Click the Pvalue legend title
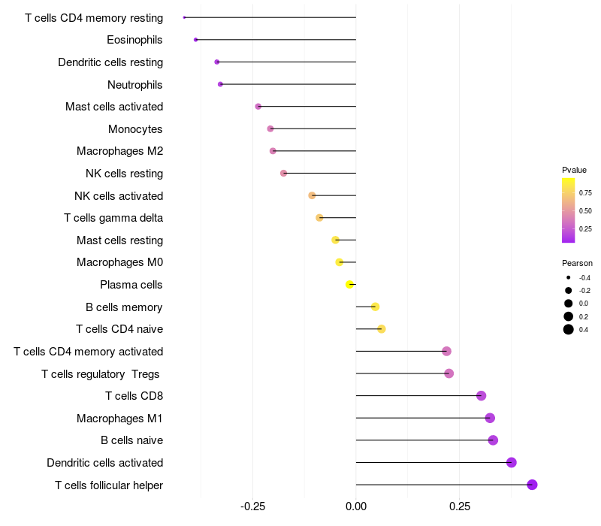The width and height of the screenshot is (601, 526). (574, 170)
